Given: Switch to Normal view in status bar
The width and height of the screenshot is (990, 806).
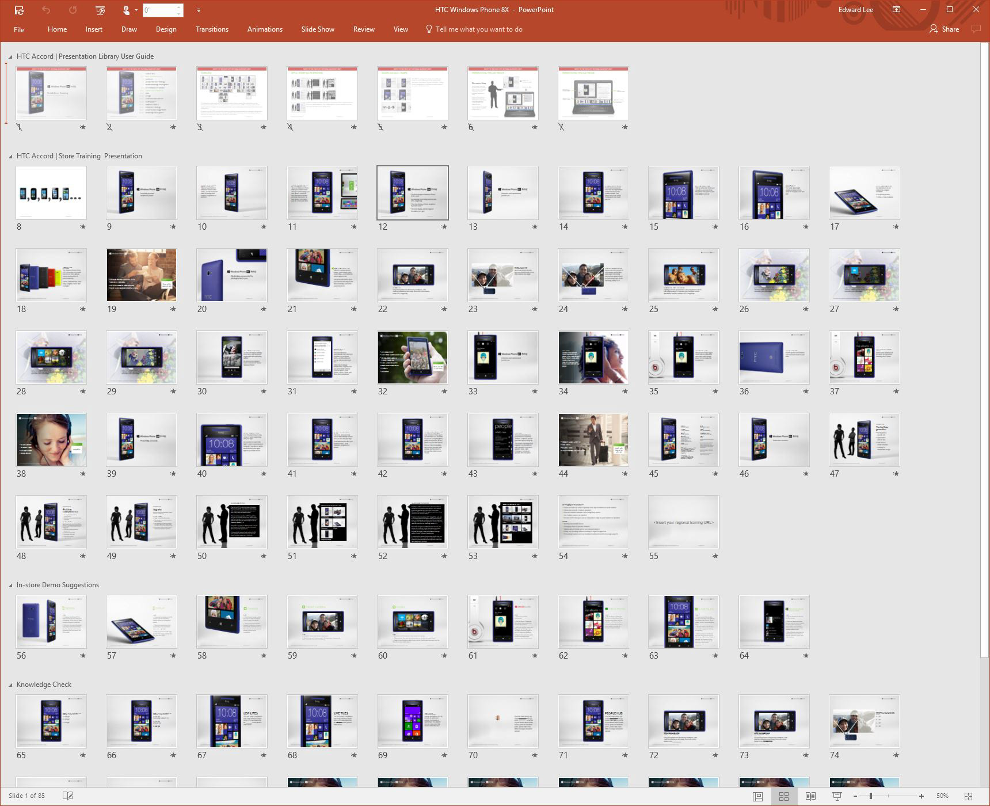Looking at the screenshot, I should (757, 796).
